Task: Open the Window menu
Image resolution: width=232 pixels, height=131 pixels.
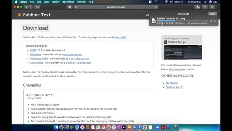Action: (x=81, y=2)
